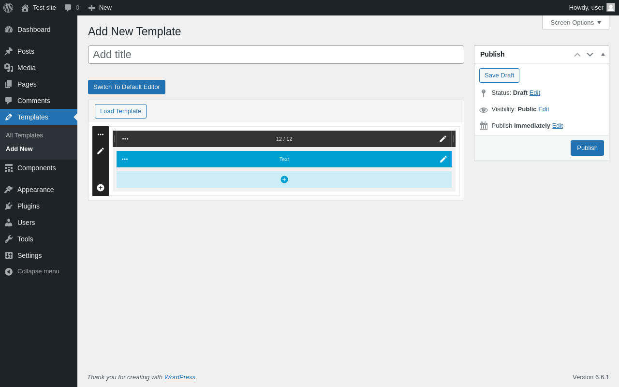
Task: Click row edit pencil in black sidebar
Action: pos(101,151)
